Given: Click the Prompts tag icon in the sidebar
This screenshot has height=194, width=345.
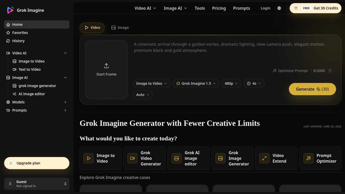Looking at the screenshot, I should tap(8, 110).
